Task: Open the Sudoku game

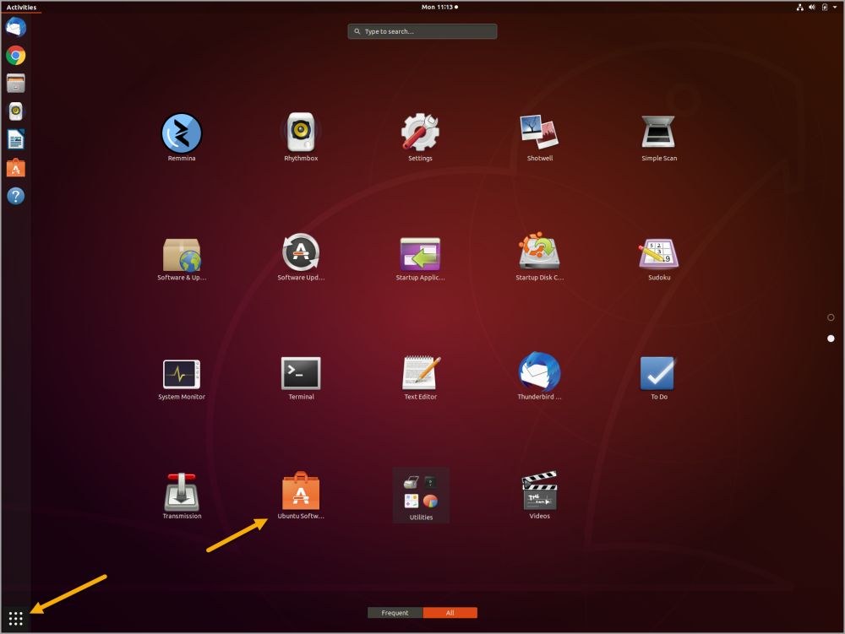Action: point(659,257)
